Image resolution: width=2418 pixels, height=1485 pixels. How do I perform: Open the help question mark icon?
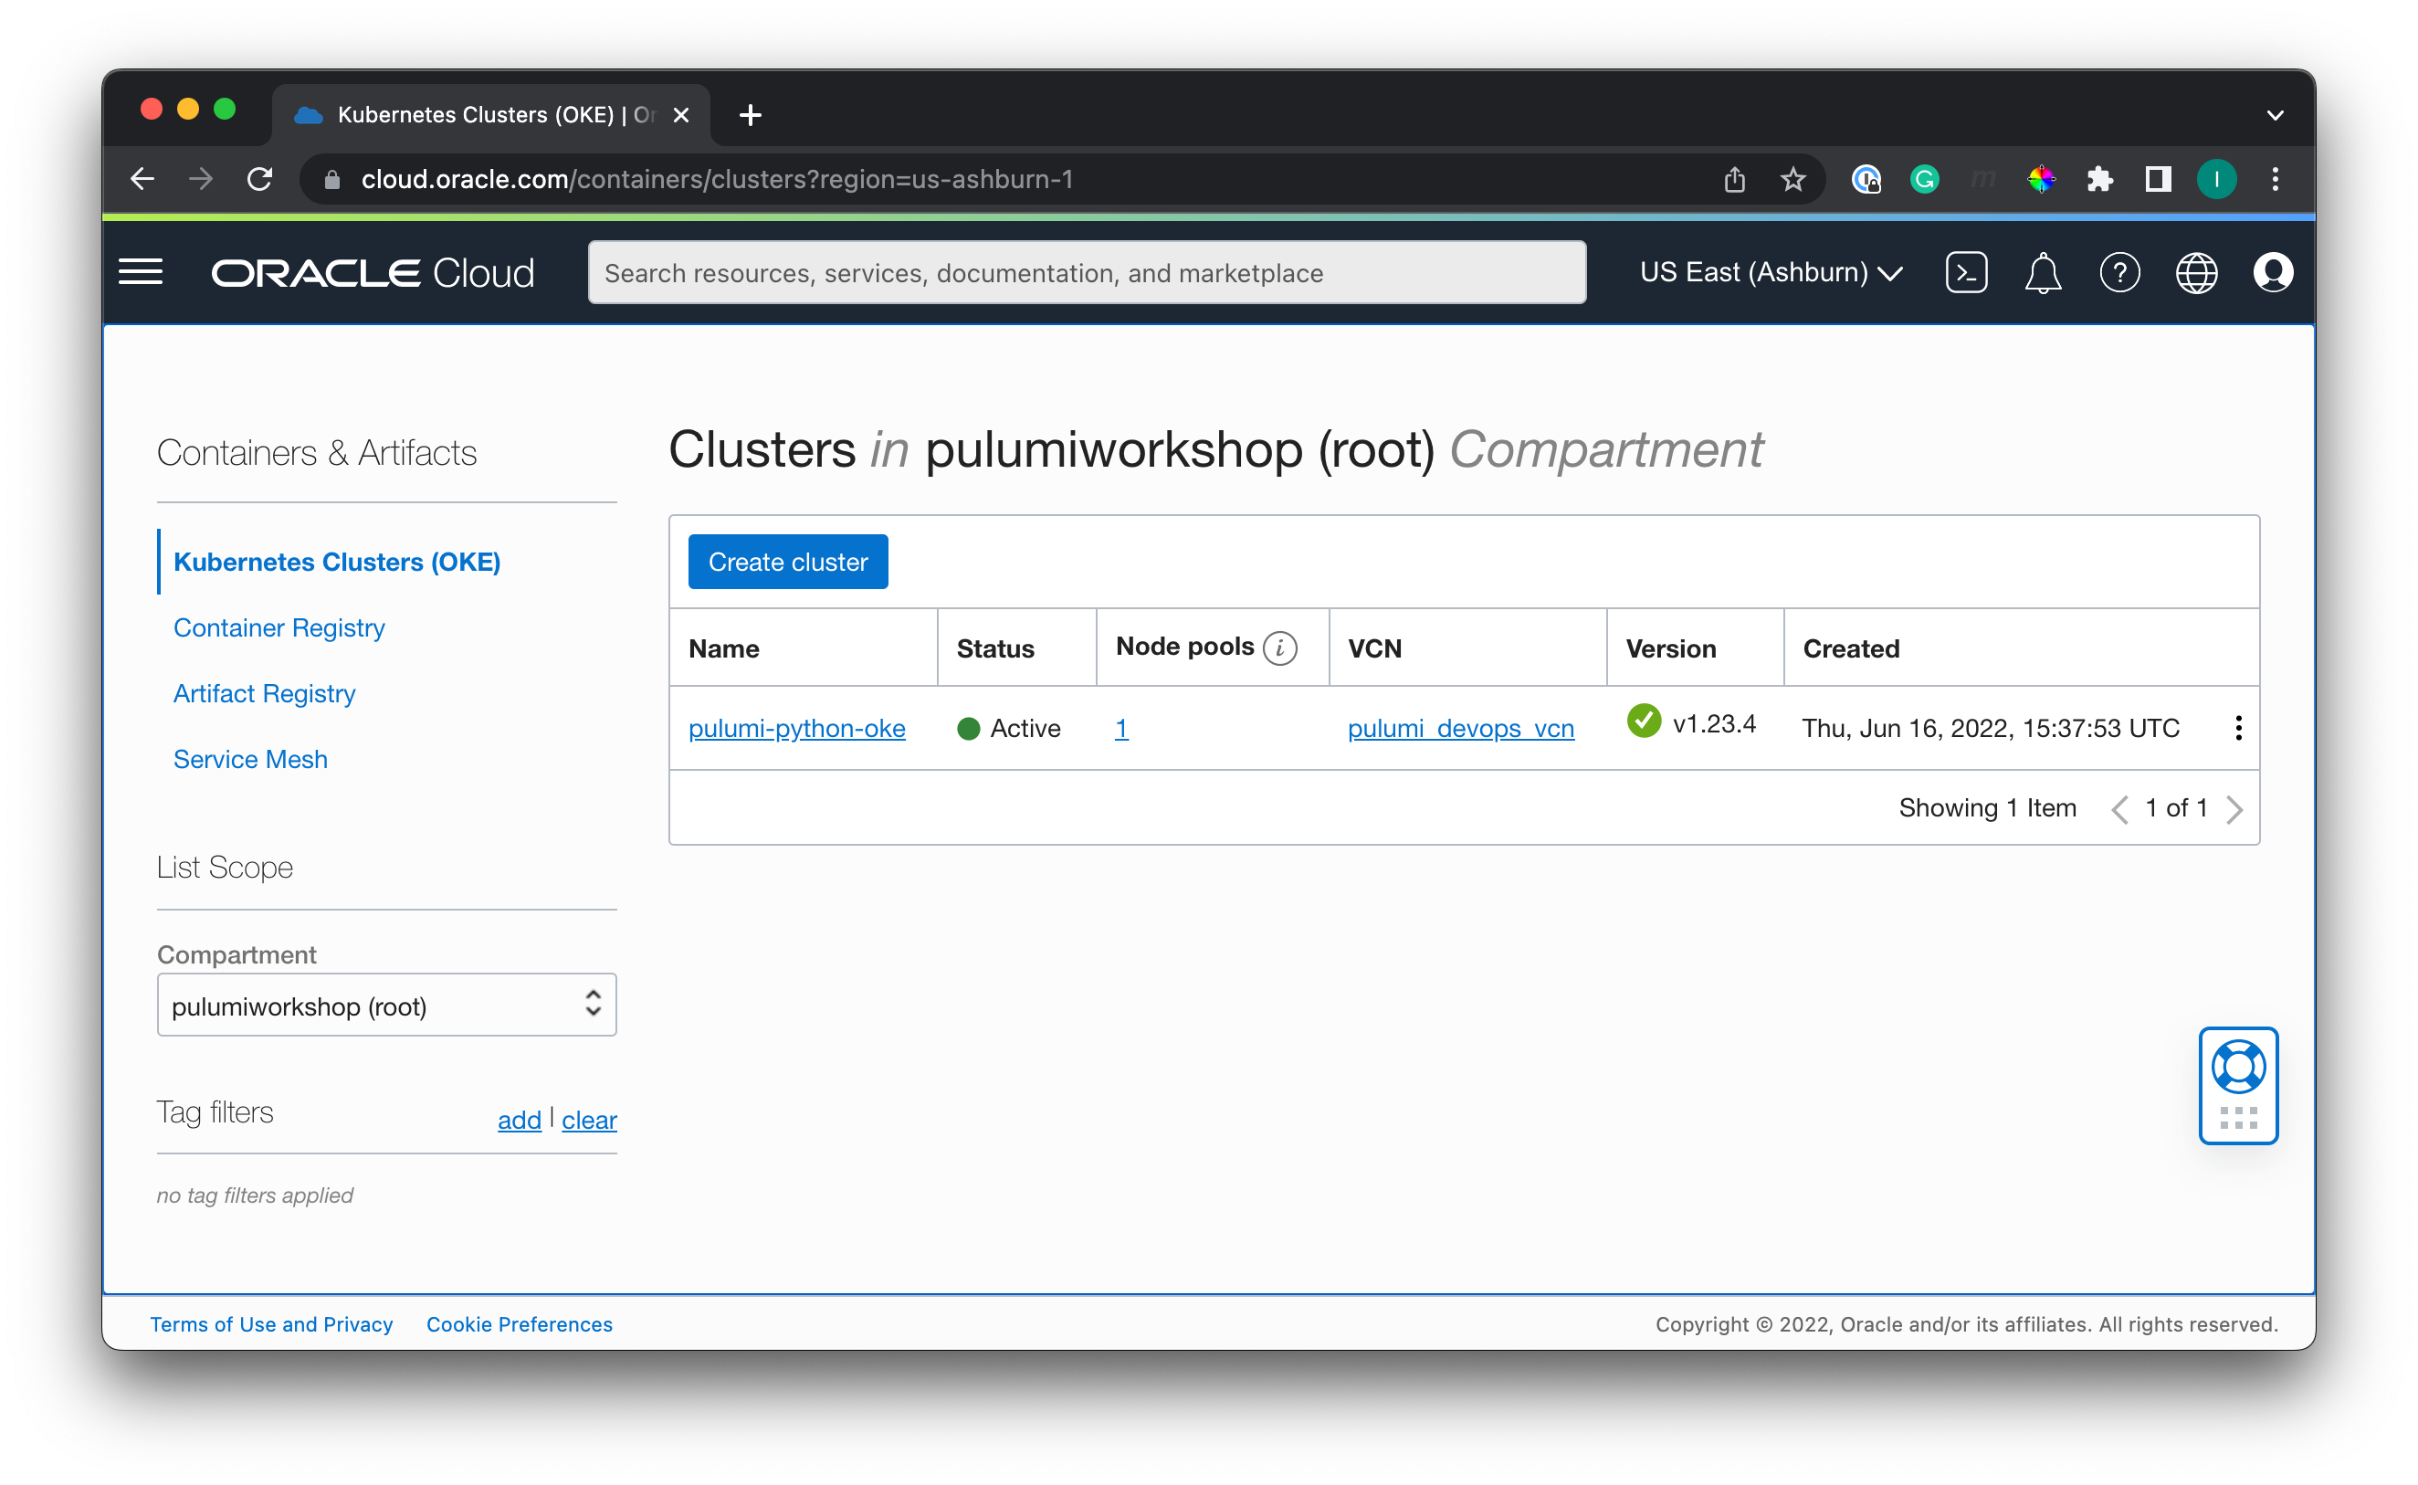click(2118, 272)
